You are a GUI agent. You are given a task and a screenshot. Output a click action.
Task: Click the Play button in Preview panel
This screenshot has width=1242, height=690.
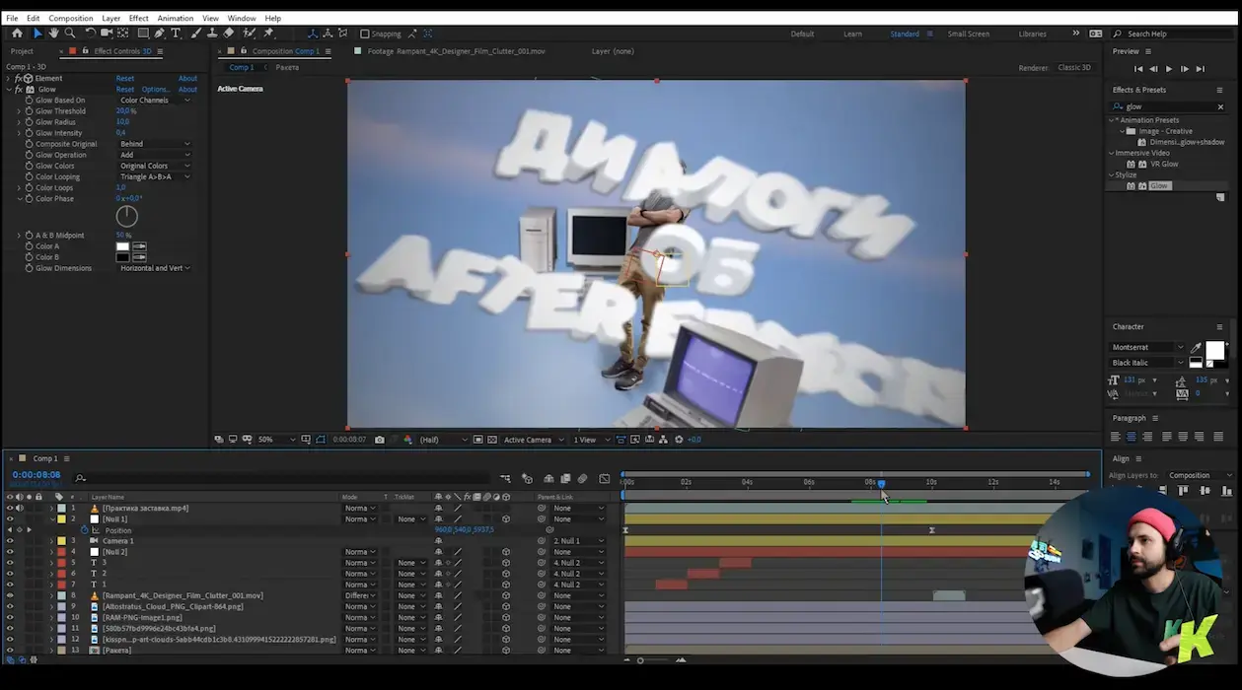pyautogui.click(x=1169, y=69)
